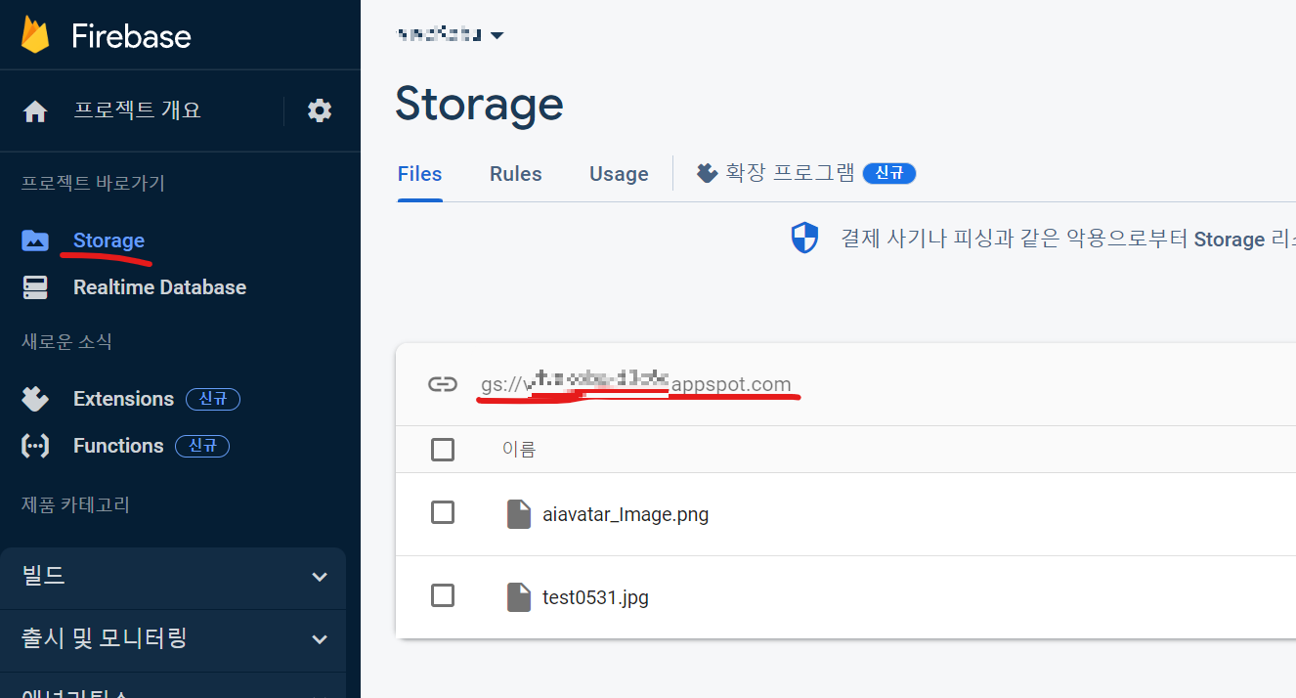This screenshot has width=1296, height=698.
Task: Click the Functions brackets icon
Action: point(35,446)
